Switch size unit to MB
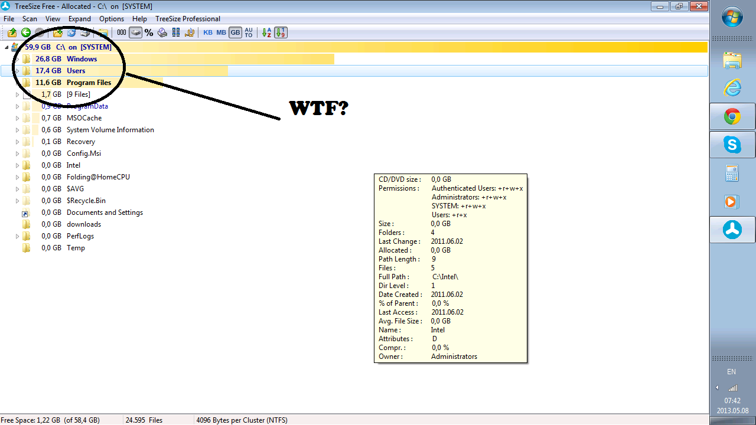This screenshot has height=425, width=756. click(x=221, y=32)
